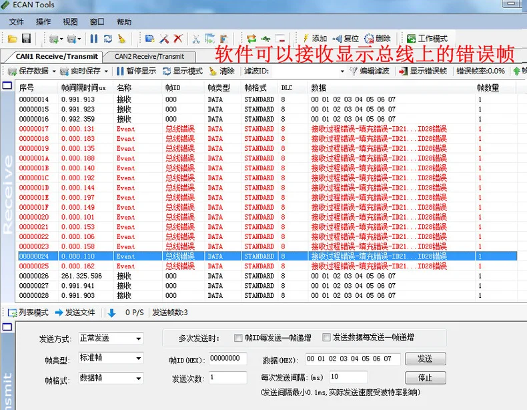Viewport: 527px width, 410px height.
Task: Open the 实时保存 real-time save dropdown
Action: click(x=106, y=71)
